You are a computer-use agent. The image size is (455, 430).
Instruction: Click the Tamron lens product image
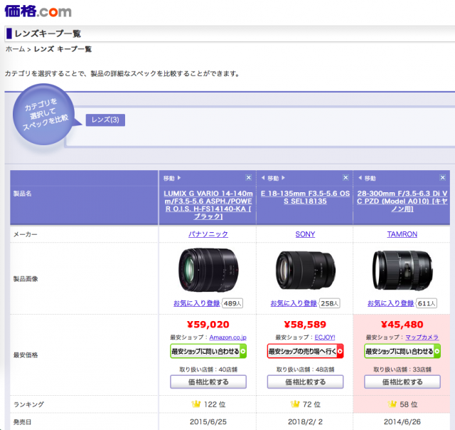pyautogui.click(x=402, y=271)
